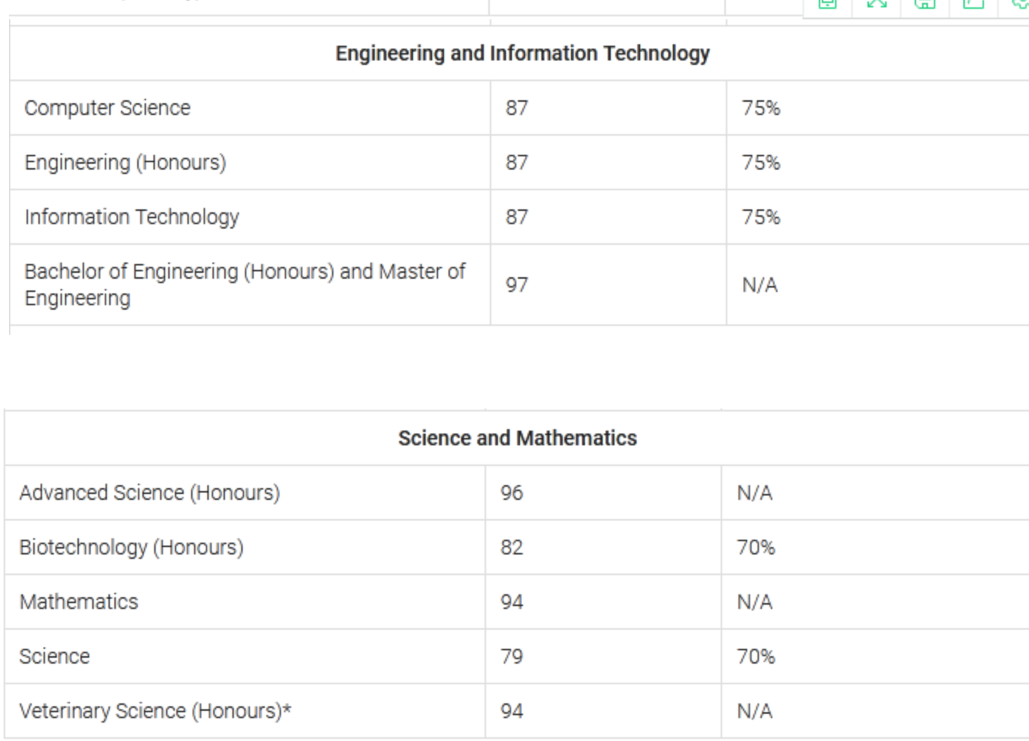Select the Advanced Science (Honours) row

(x=150, y=493)
